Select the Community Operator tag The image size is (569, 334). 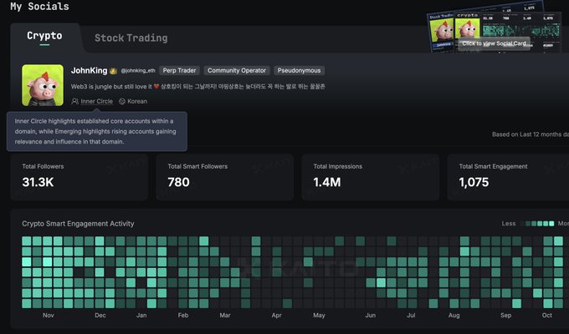(x=237, y=71)
